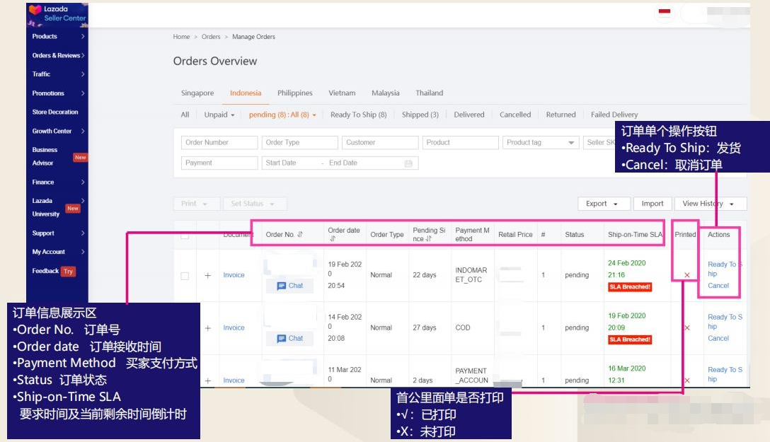770x442 pixels.
Task: Open Chat for the 19 Feb 2020 order
Action: (289, 286)
